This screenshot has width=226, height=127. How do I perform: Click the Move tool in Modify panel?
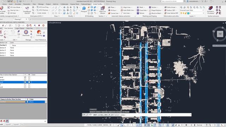click(x=71, y=7)
